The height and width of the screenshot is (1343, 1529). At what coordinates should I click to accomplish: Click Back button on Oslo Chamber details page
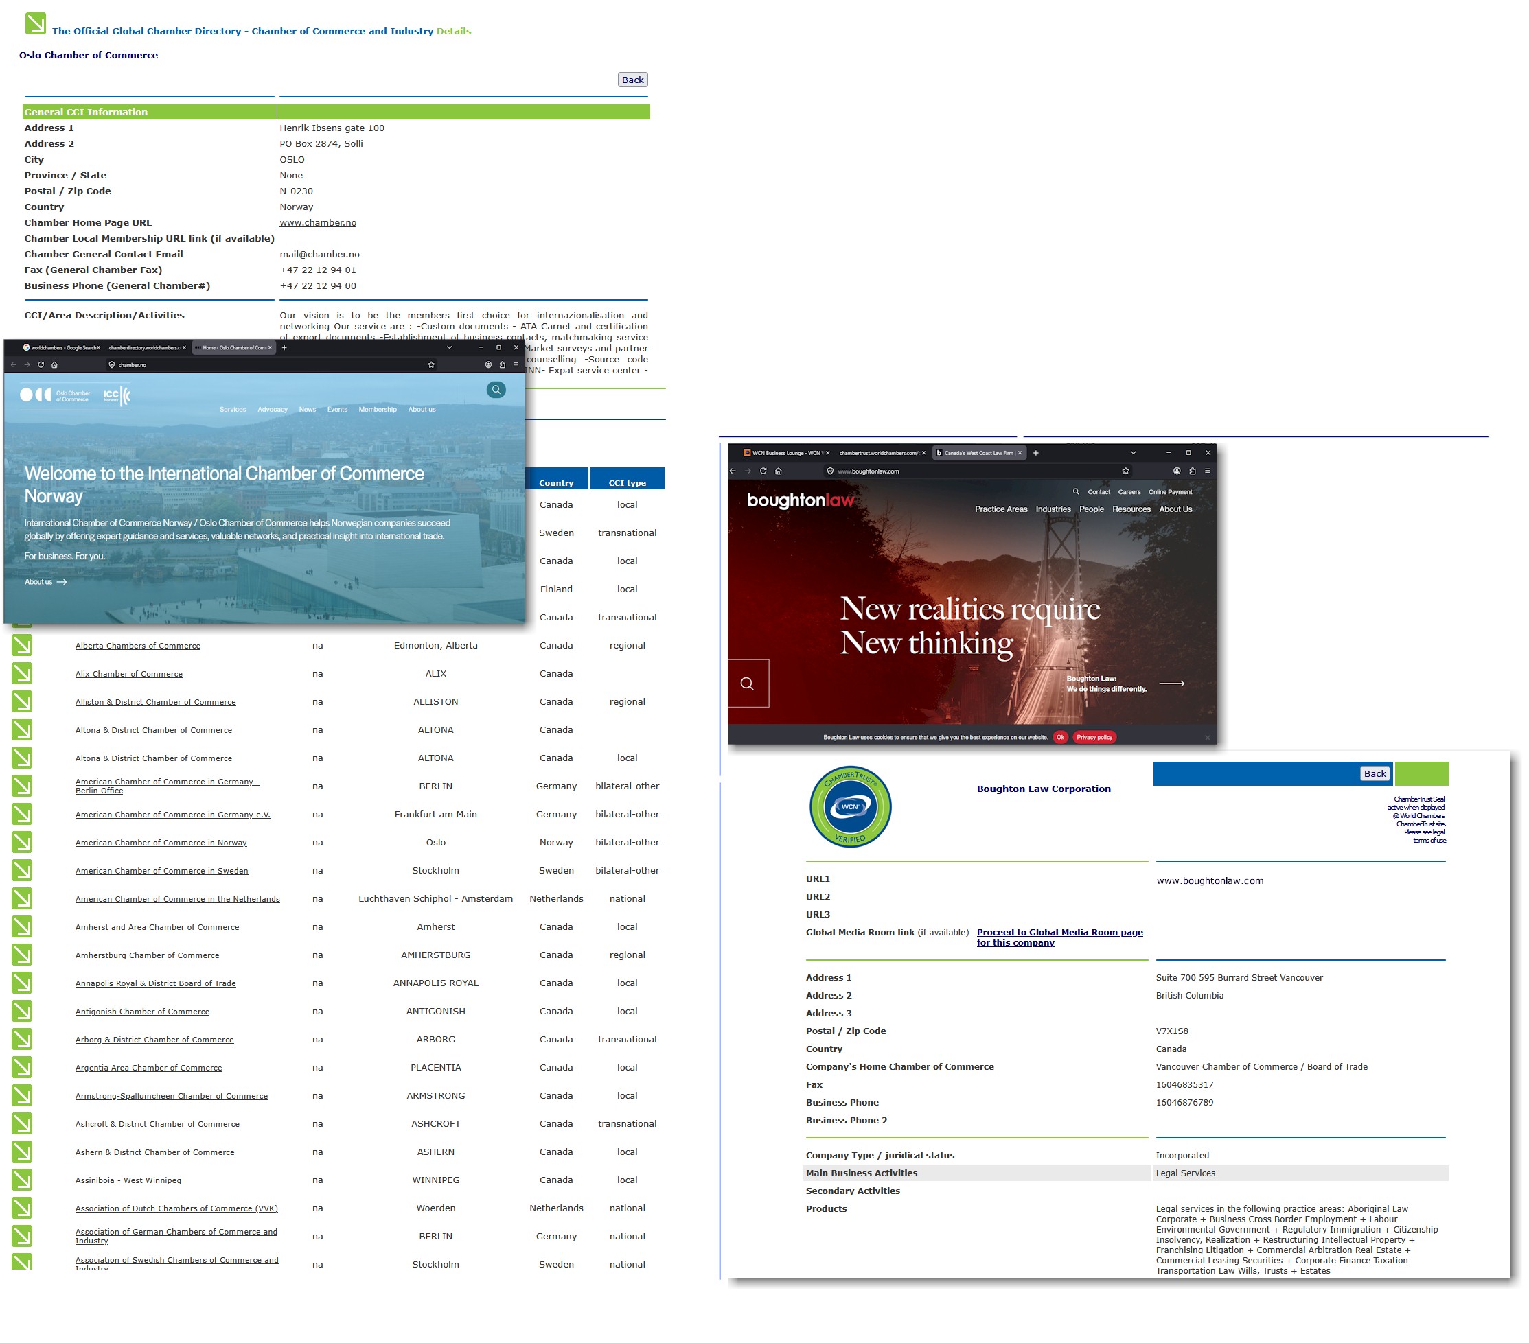point(633,80)
